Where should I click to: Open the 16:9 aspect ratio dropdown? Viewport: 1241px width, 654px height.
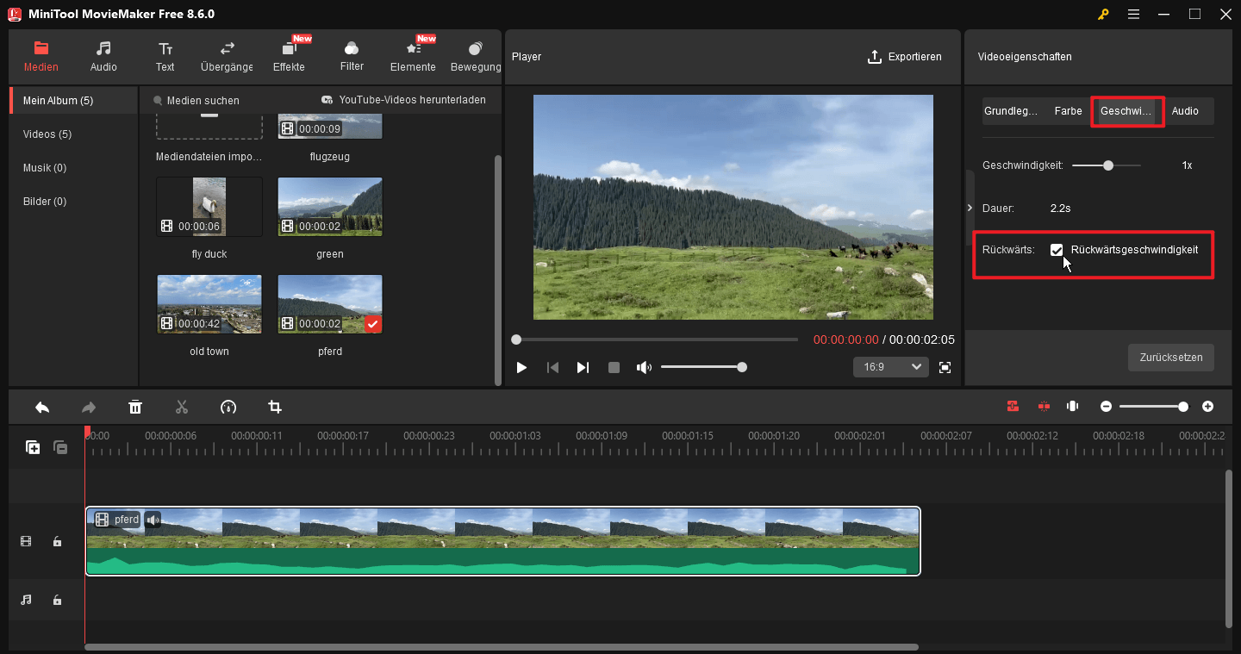pyautogui.click(x=890, y=366)
